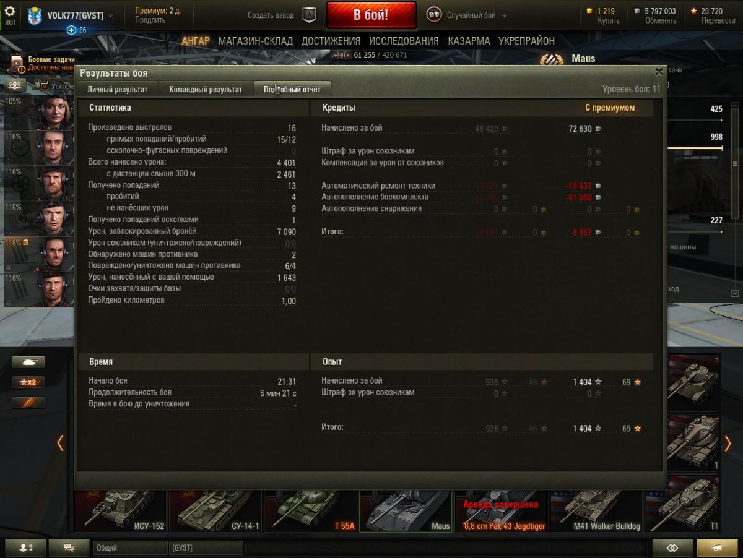This screenshot has width=743, height=558.
Task: Click the right carousel arrow
Action: (728, 443)
